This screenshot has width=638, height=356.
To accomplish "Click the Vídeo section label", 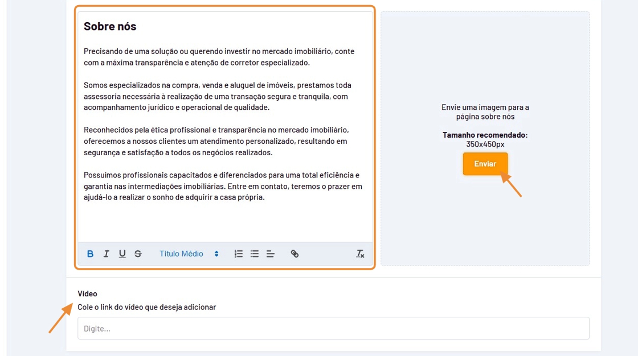I will [88, 293].
